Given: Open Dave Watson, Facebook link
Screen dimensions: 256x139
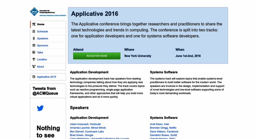Looking at the screenshot, I should point(164,131).
